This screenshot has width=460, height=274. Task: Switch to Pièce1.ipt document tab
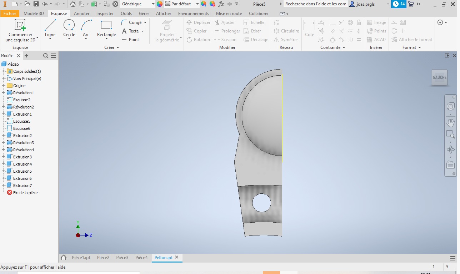(81, 258)
